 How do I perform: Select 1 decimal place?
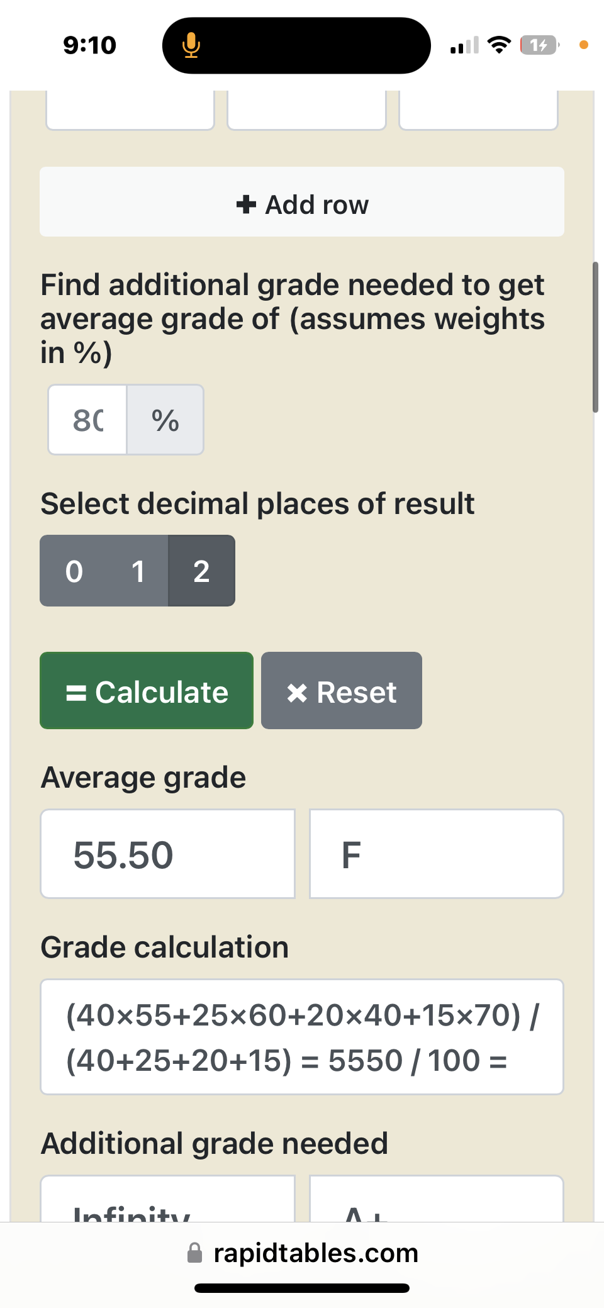pyautogui.click(x=138, y=571)
